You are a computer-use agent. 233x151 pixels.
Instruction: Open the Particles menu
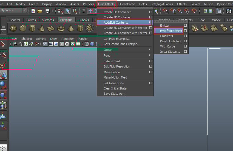click(x=89, y=4)
